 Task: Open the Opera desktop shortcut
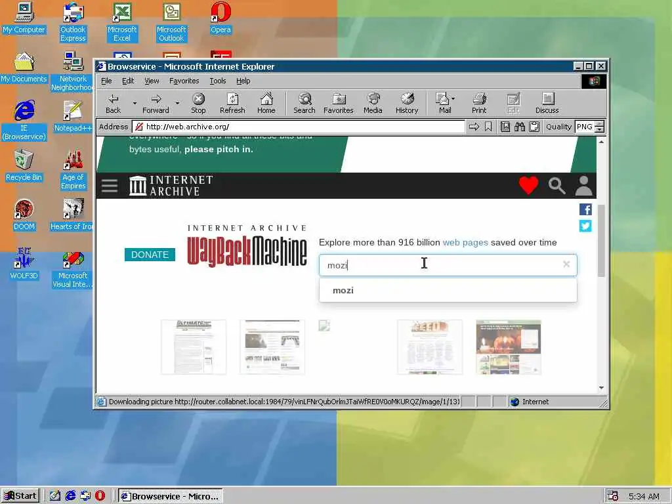pos(220,18)
